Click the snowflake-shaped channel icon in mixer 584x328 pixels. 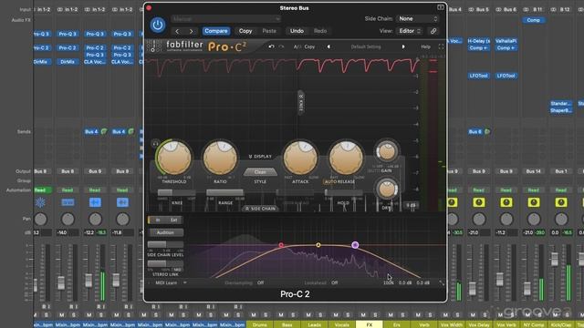coord(40,202)
